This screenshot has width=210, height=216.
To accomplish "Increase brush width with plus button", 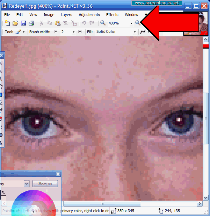I will [80, 32].
